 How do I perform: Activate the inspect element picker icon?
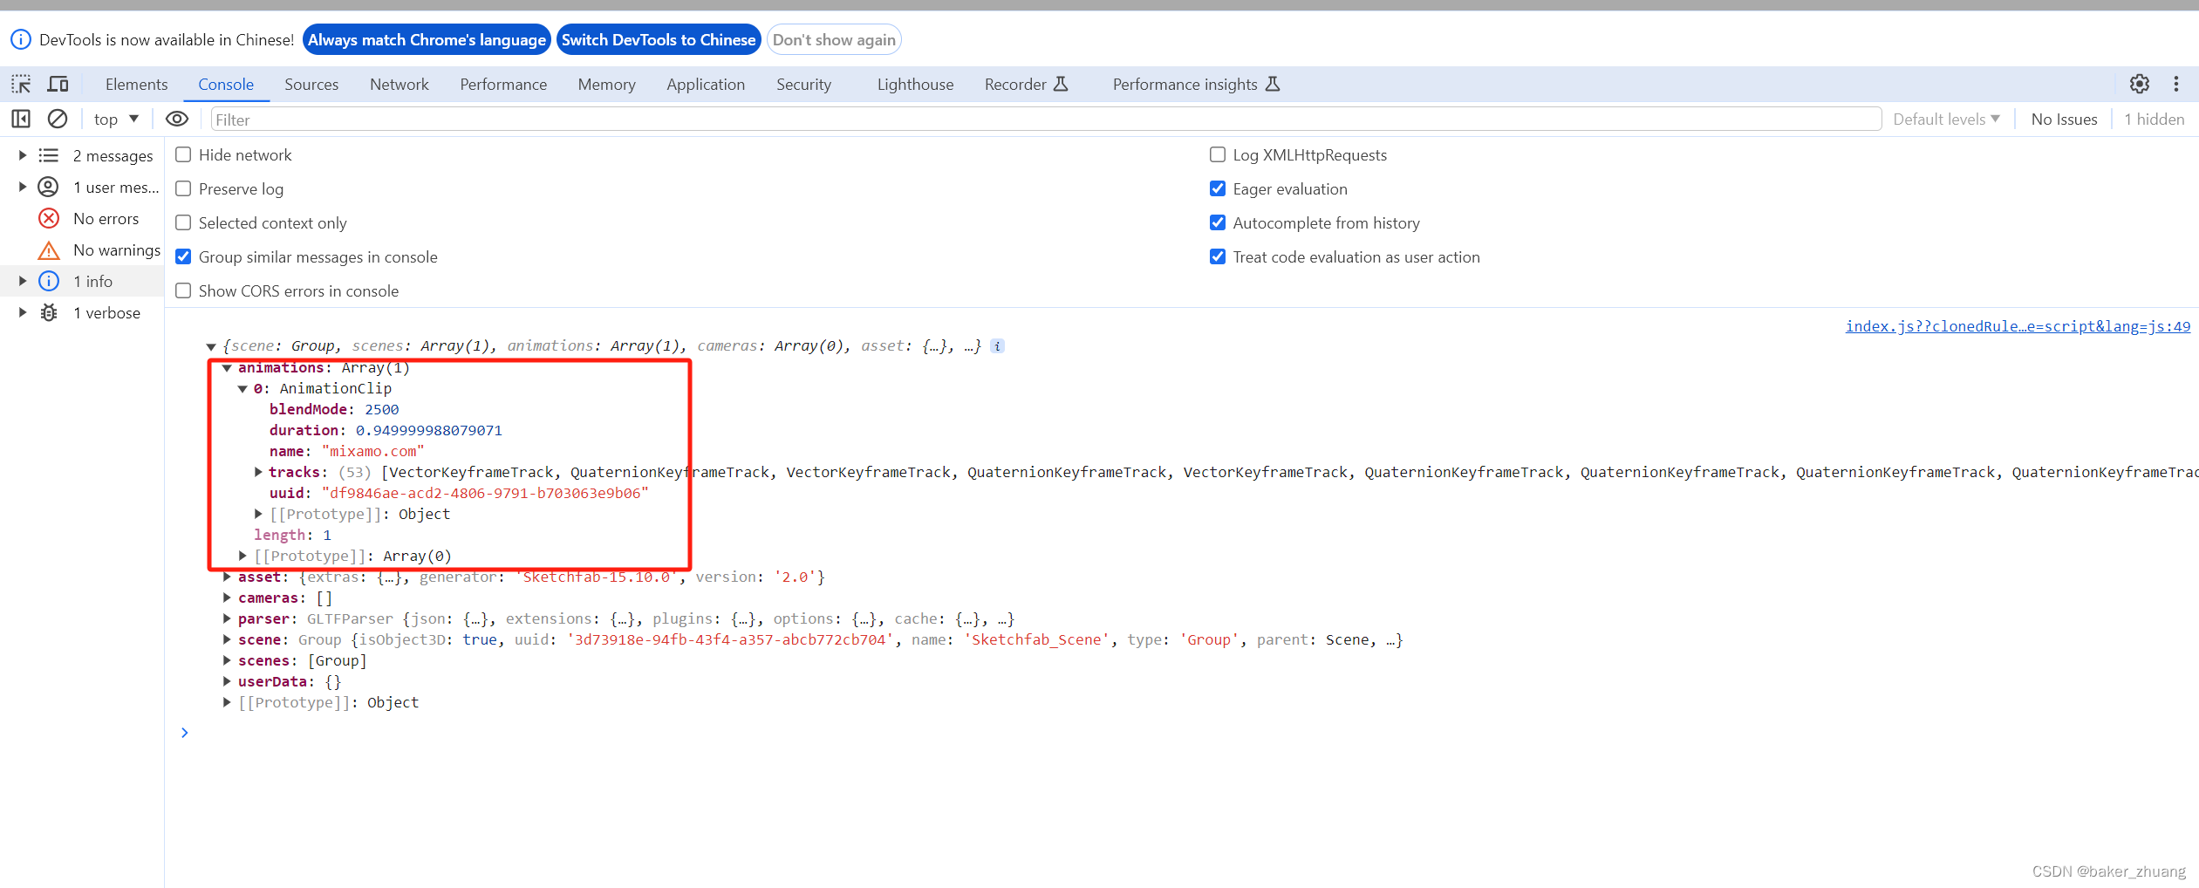pyautogui.click(x=21, y=85)
